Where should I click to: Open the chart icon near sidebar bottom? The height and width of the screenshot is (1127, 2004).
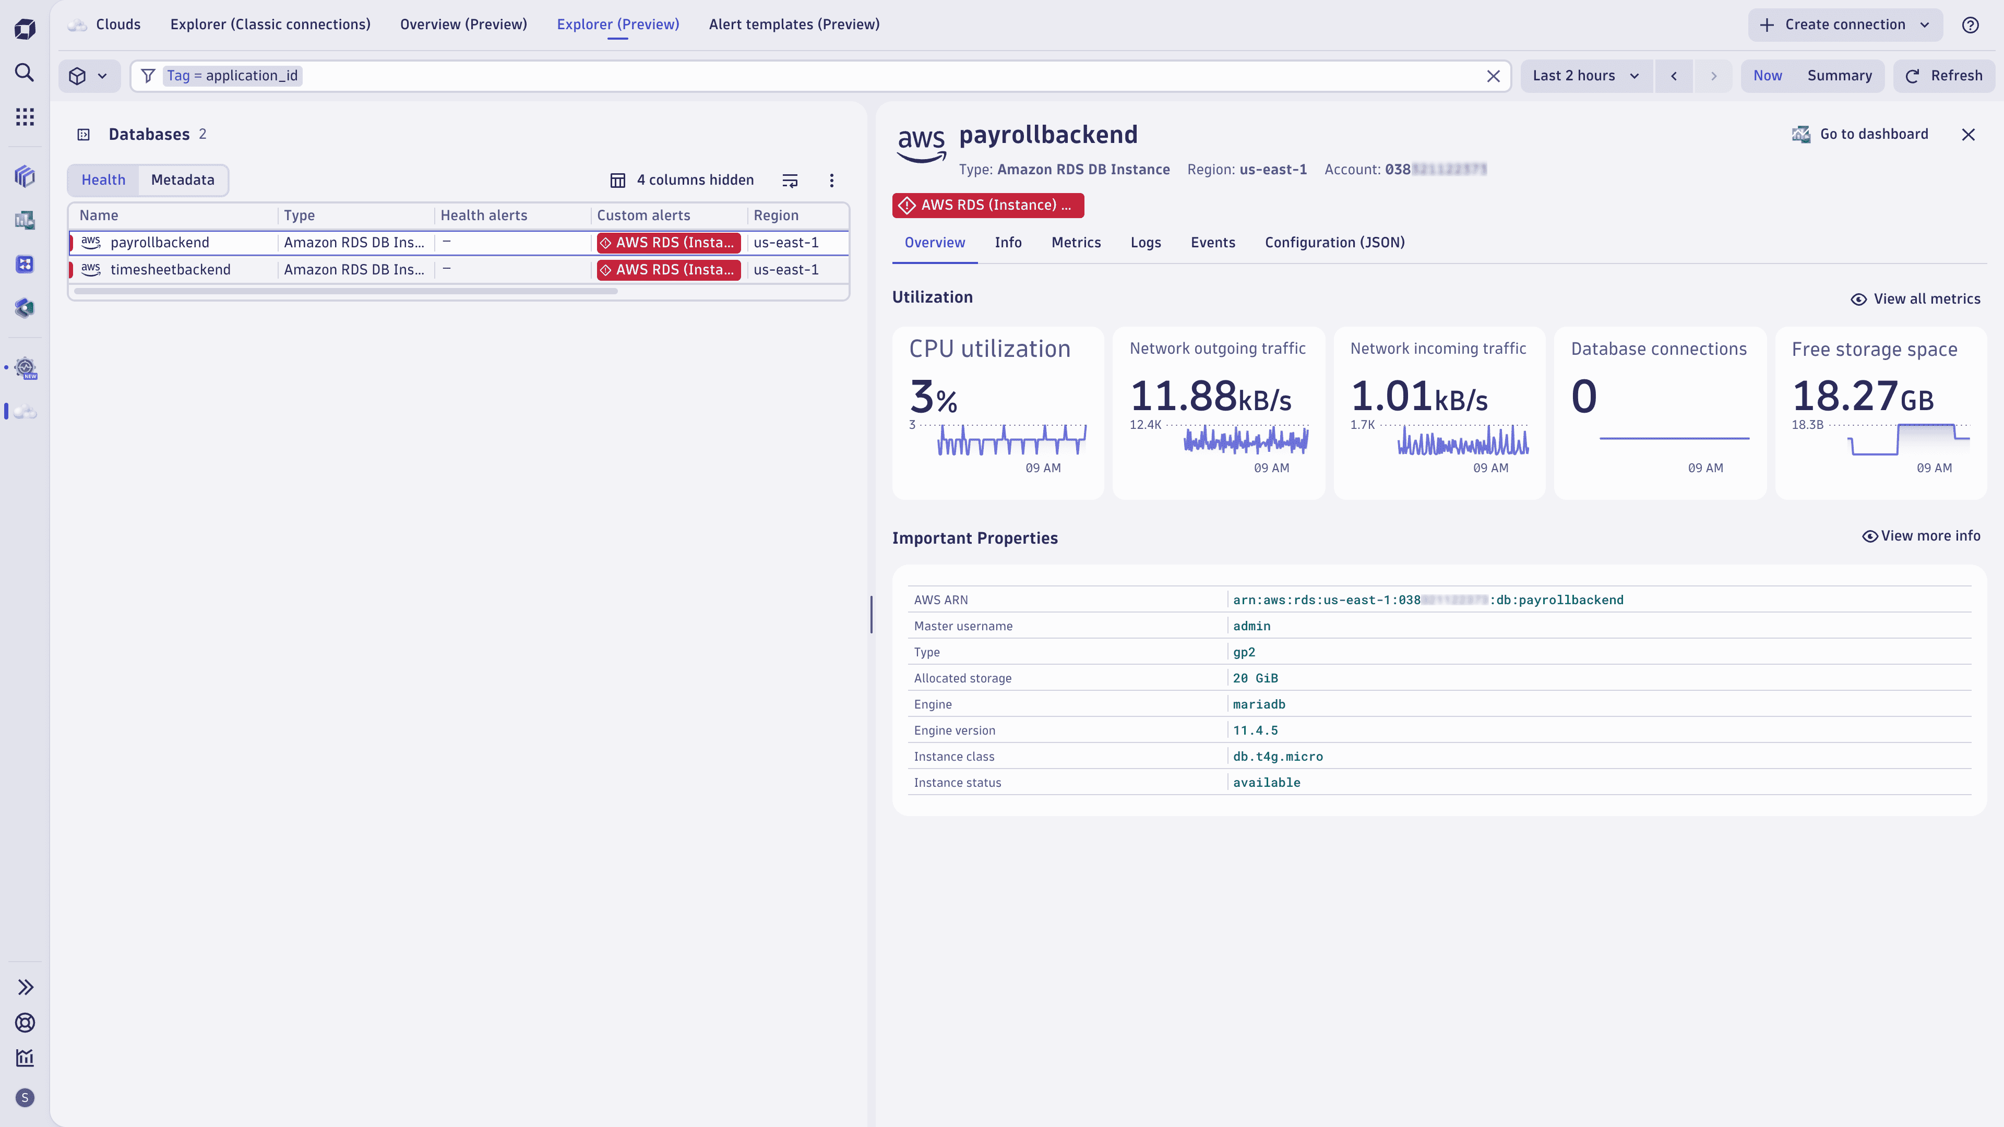click(25, 1058)
